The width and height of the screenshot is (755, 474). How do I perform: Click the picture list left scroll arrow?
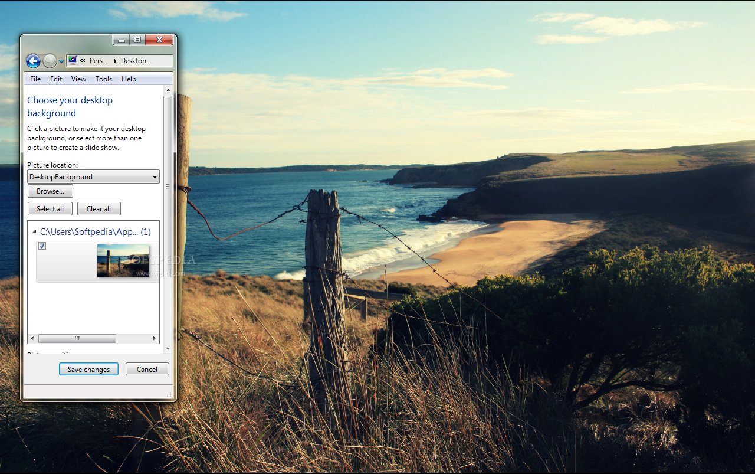[32, 339]
